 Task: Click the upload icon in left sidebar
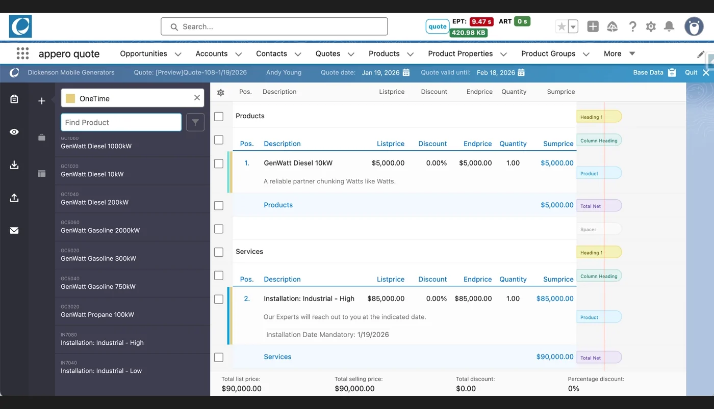[x=14, y=198]
